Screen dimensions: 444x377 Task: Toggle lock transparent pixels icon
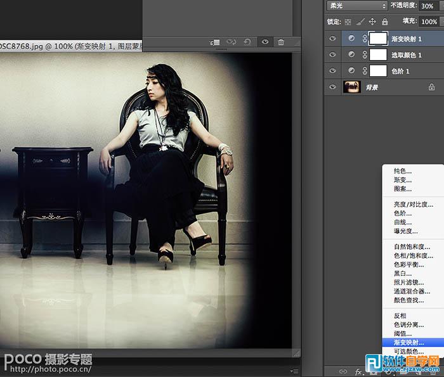(x=348, y=22)
